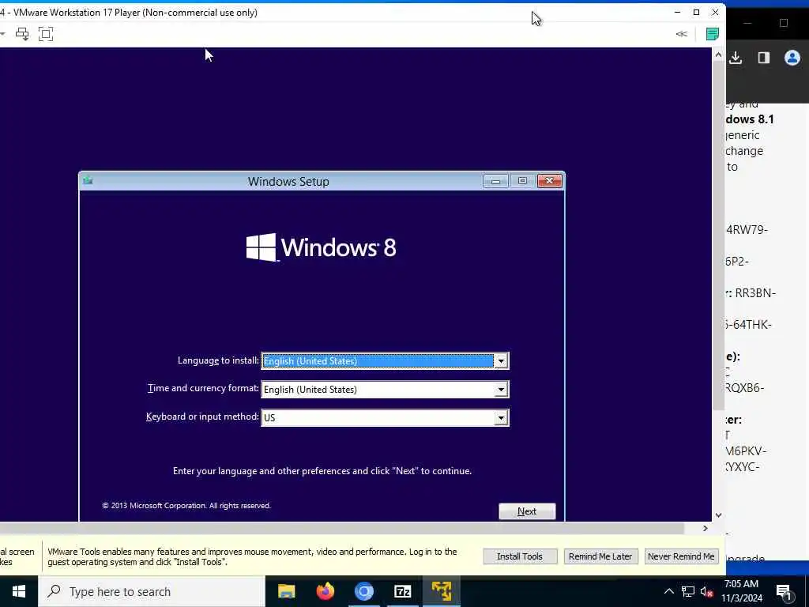This screenshot has width=809, height=607.
Task: Open VMware notes message icon
Action: point(713,34)
